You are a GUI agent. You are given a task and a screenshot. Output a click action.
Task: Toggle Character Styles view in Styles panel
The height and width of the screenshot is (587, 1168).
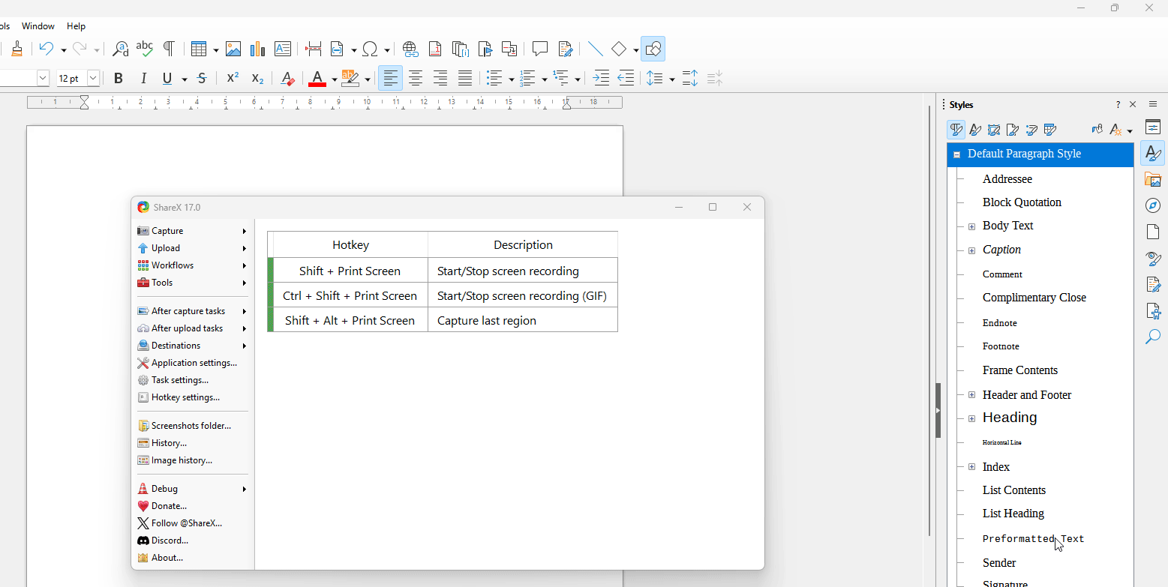pyautogui.click(x=975, y=130)
